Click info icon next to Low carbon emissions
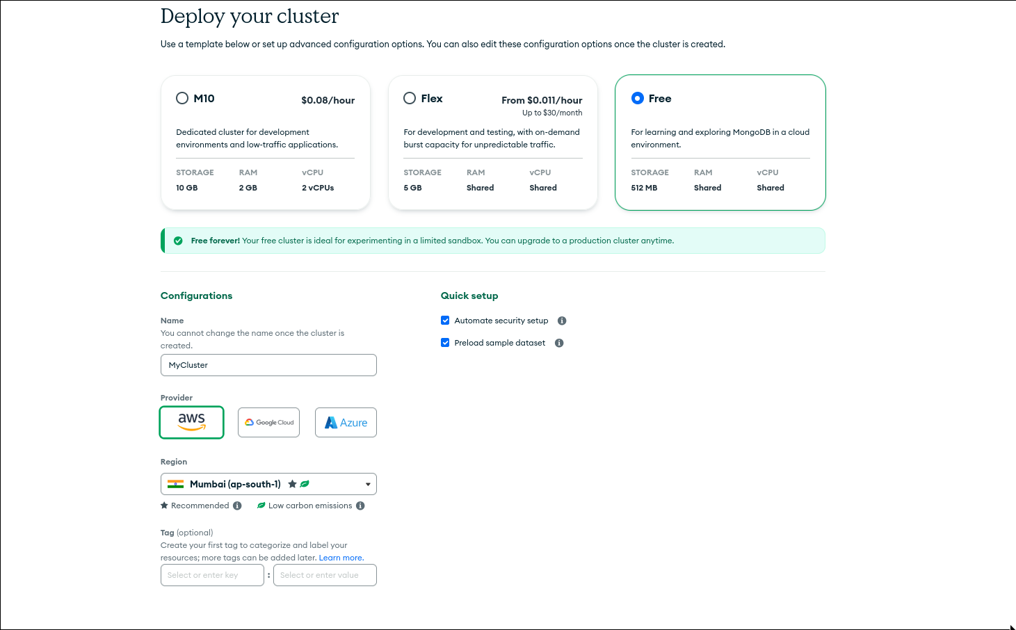1016x630 pixels. pos(360,506)
